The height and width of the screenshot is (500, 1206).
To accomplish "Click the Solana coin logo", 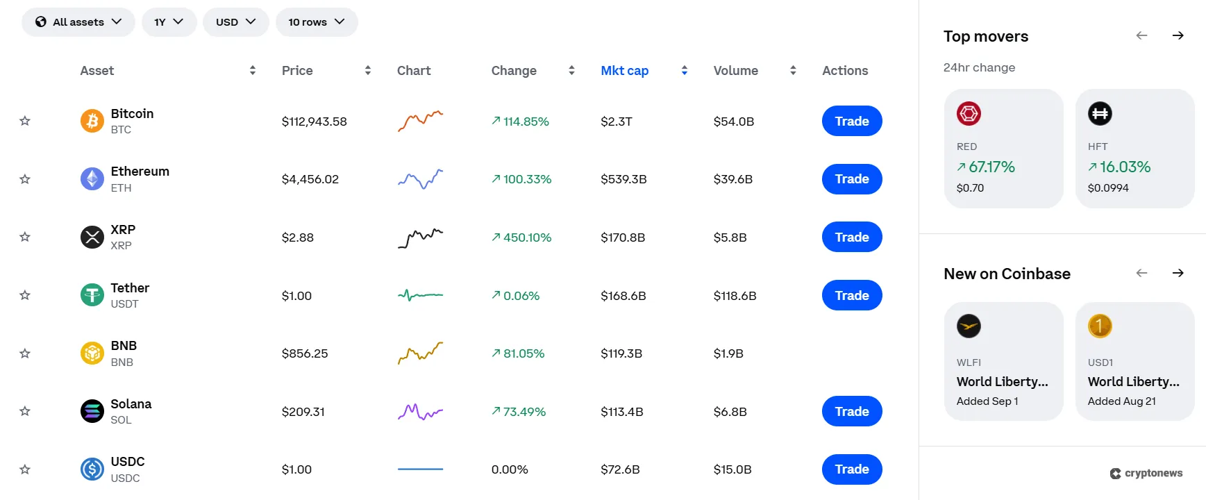I will [x=92, y=411].
